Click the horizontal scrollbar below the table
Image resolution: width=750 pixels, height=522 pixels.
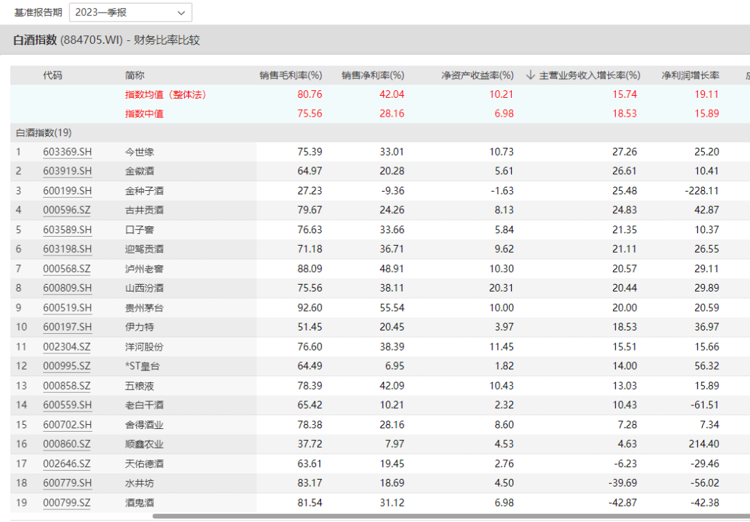click(x=451, y=516)
